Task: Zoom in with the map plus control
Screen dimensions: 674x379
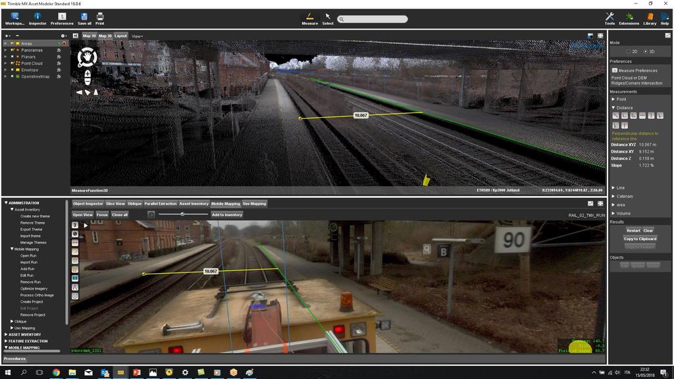Action: 88,74
